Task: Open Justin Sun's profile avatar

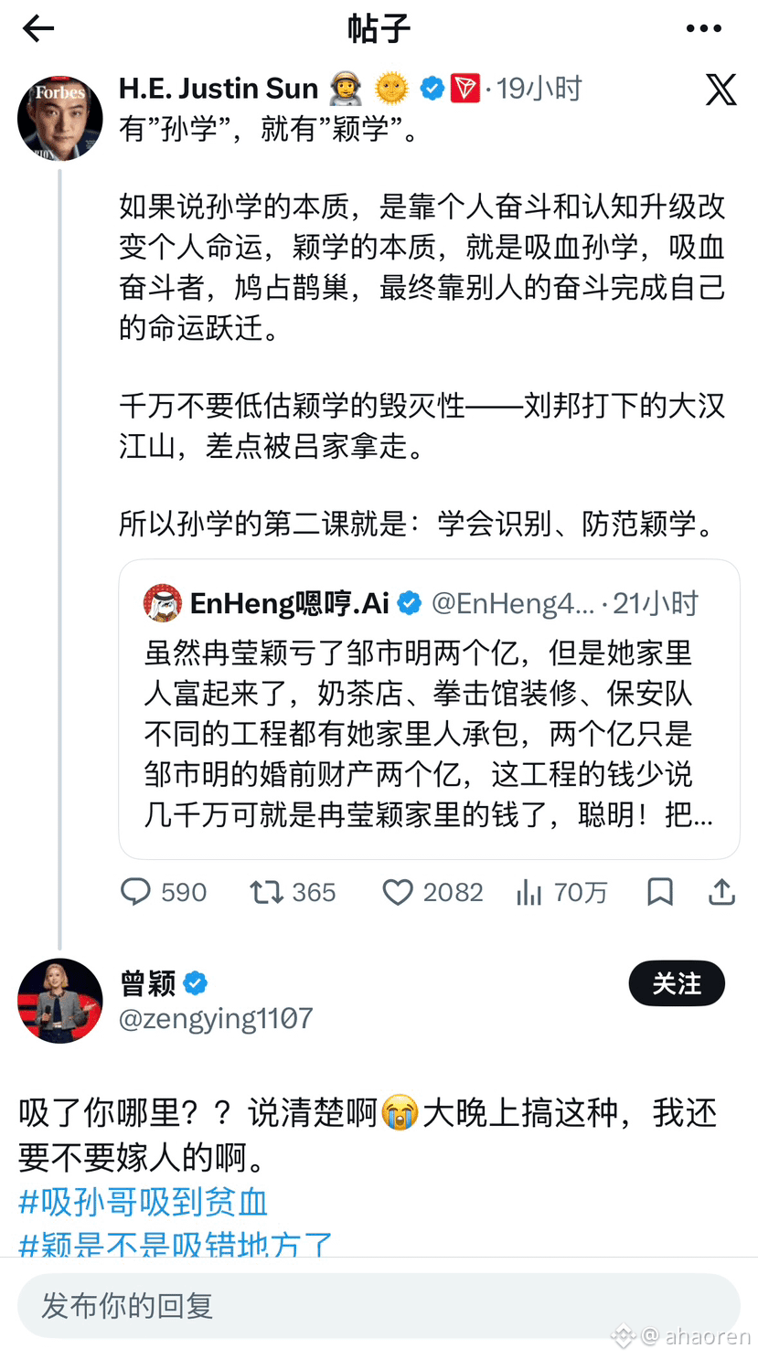Action: pyautogui.click(x=60, y=118)
